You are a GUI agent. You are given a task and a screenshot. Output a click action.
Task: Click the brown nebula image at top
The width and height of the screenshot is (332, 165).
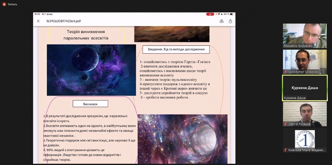172,34
